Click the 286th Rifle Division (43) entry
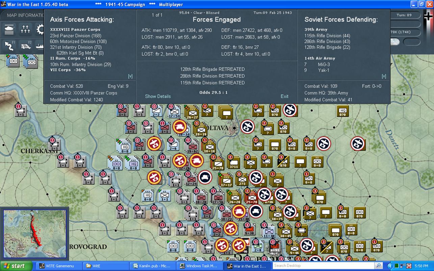The height and width of the screenshot is (271, 434). (x=327, y=42)
